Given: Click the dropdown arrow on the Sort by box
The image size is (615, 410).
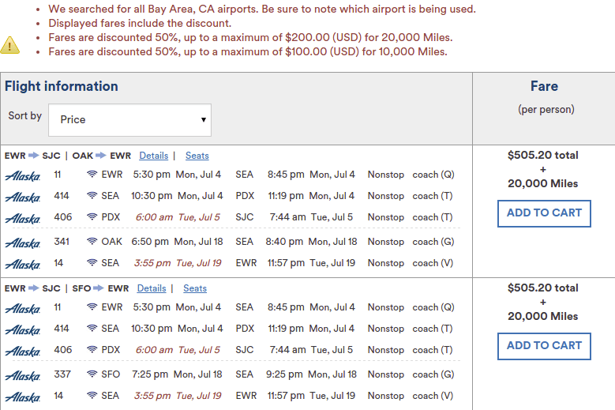Looking at the screenshot, I should click(x=204, y=119).
